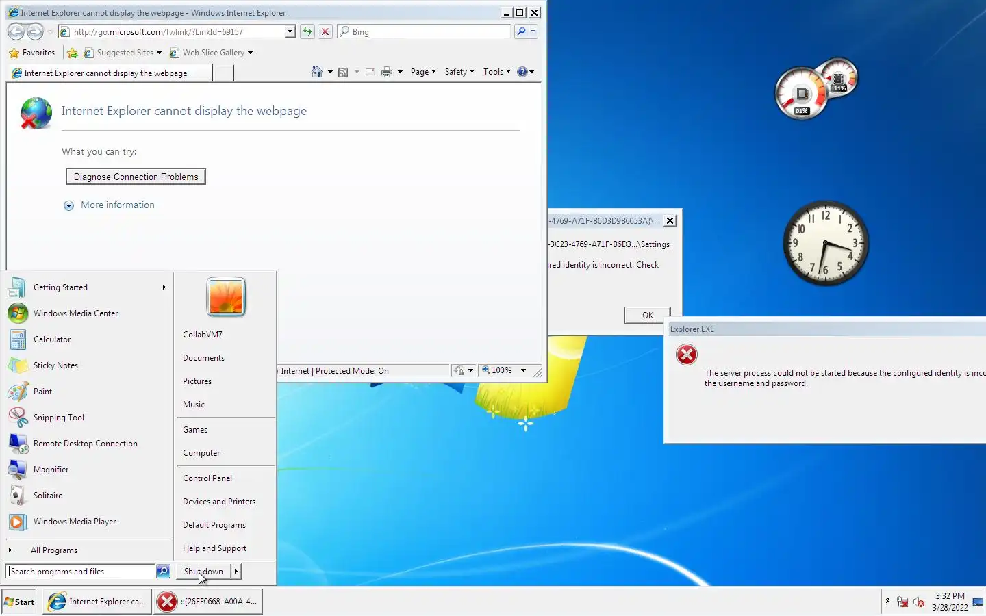
Task: Open Computer from Start menu
Action: (x=201, y=453)
